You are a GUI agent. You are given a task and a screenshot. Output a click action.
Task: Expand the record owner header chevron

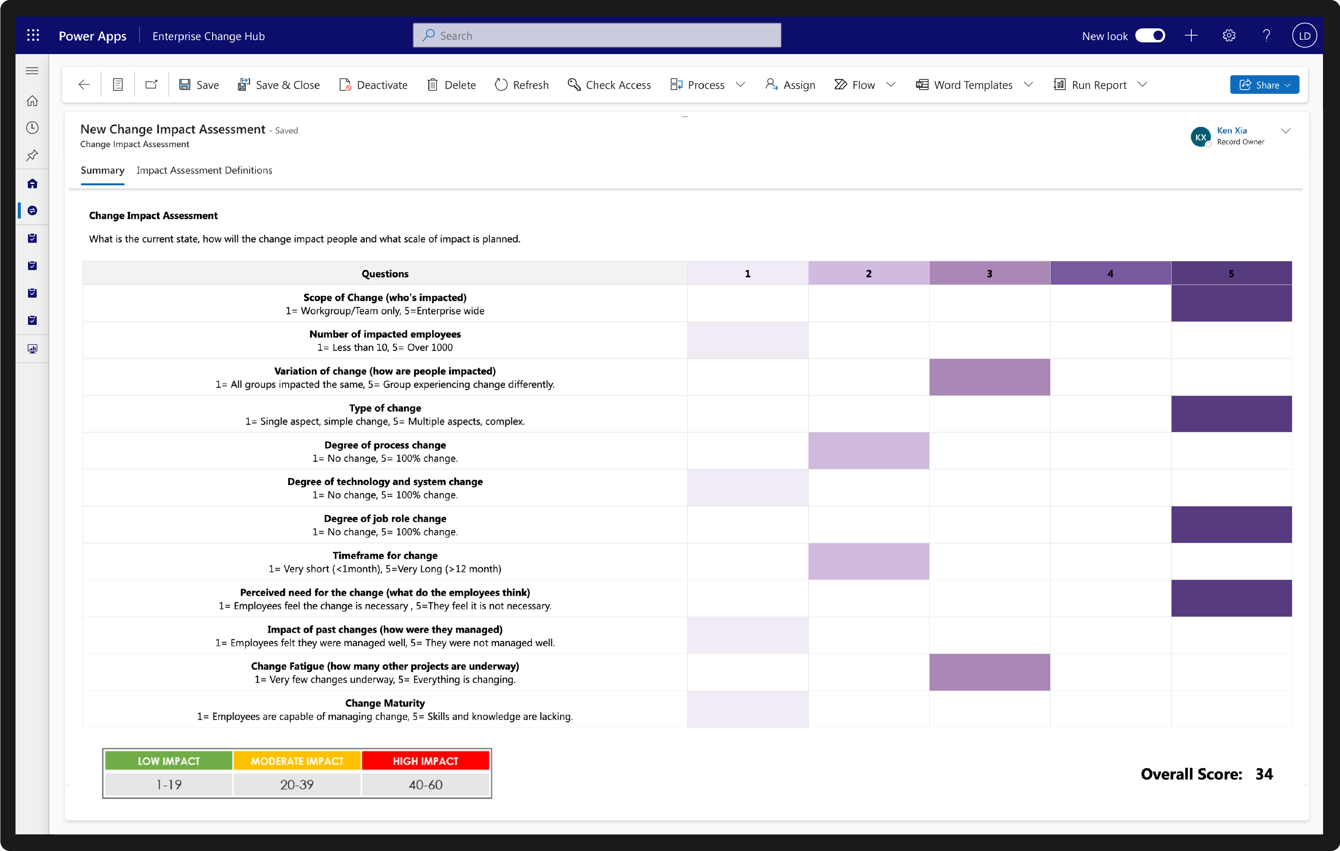(1286, 131)
